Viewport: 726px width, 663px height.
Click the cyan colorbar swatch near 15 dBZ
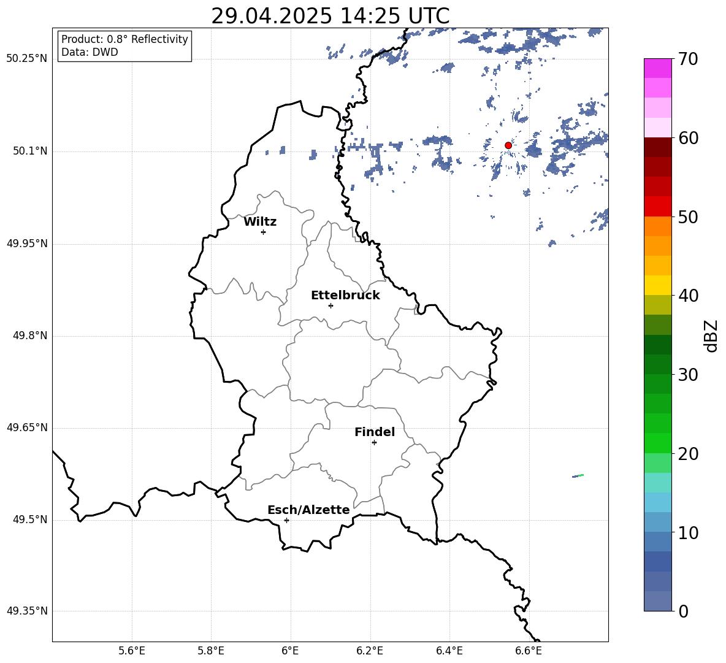click(657, 483)
